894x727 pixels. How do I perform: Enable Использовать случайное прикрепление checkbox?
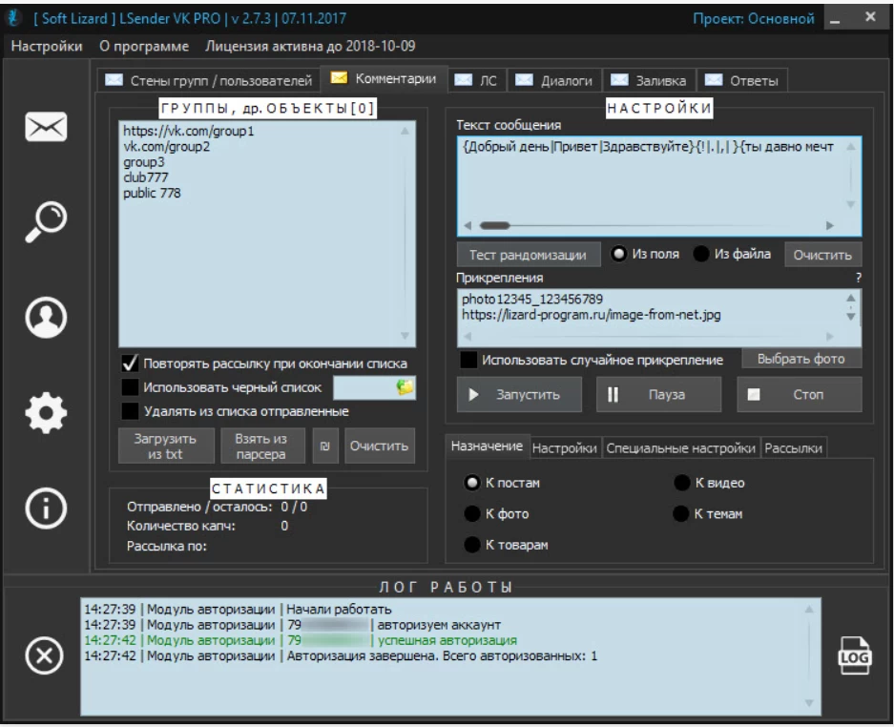point(468,360)
